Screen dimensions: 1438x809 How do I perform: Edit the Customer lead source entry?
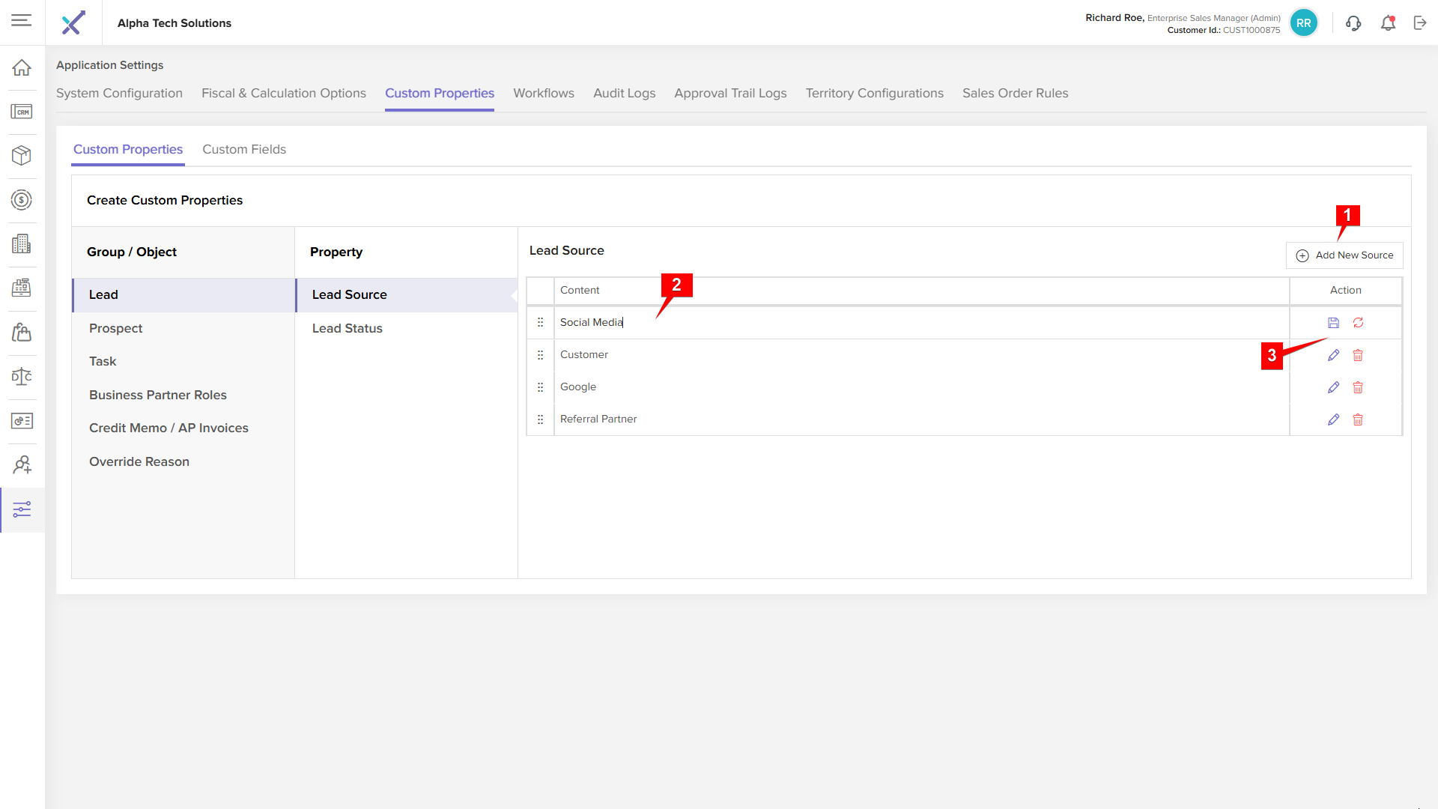pos(1333,355)
